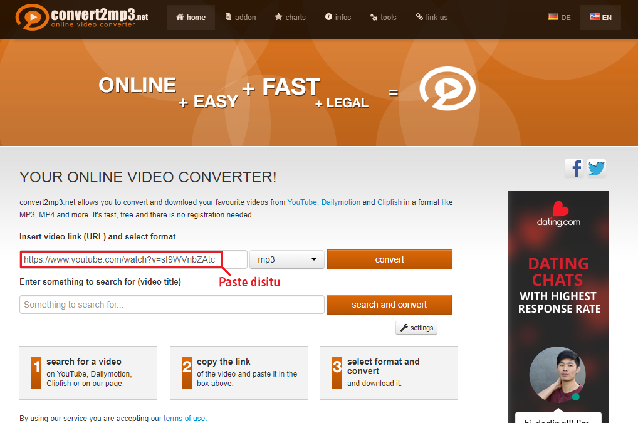The width and height of the screenshot is (638, 423).
Task: Click the search and convert button
Action: tap(389, 305)
